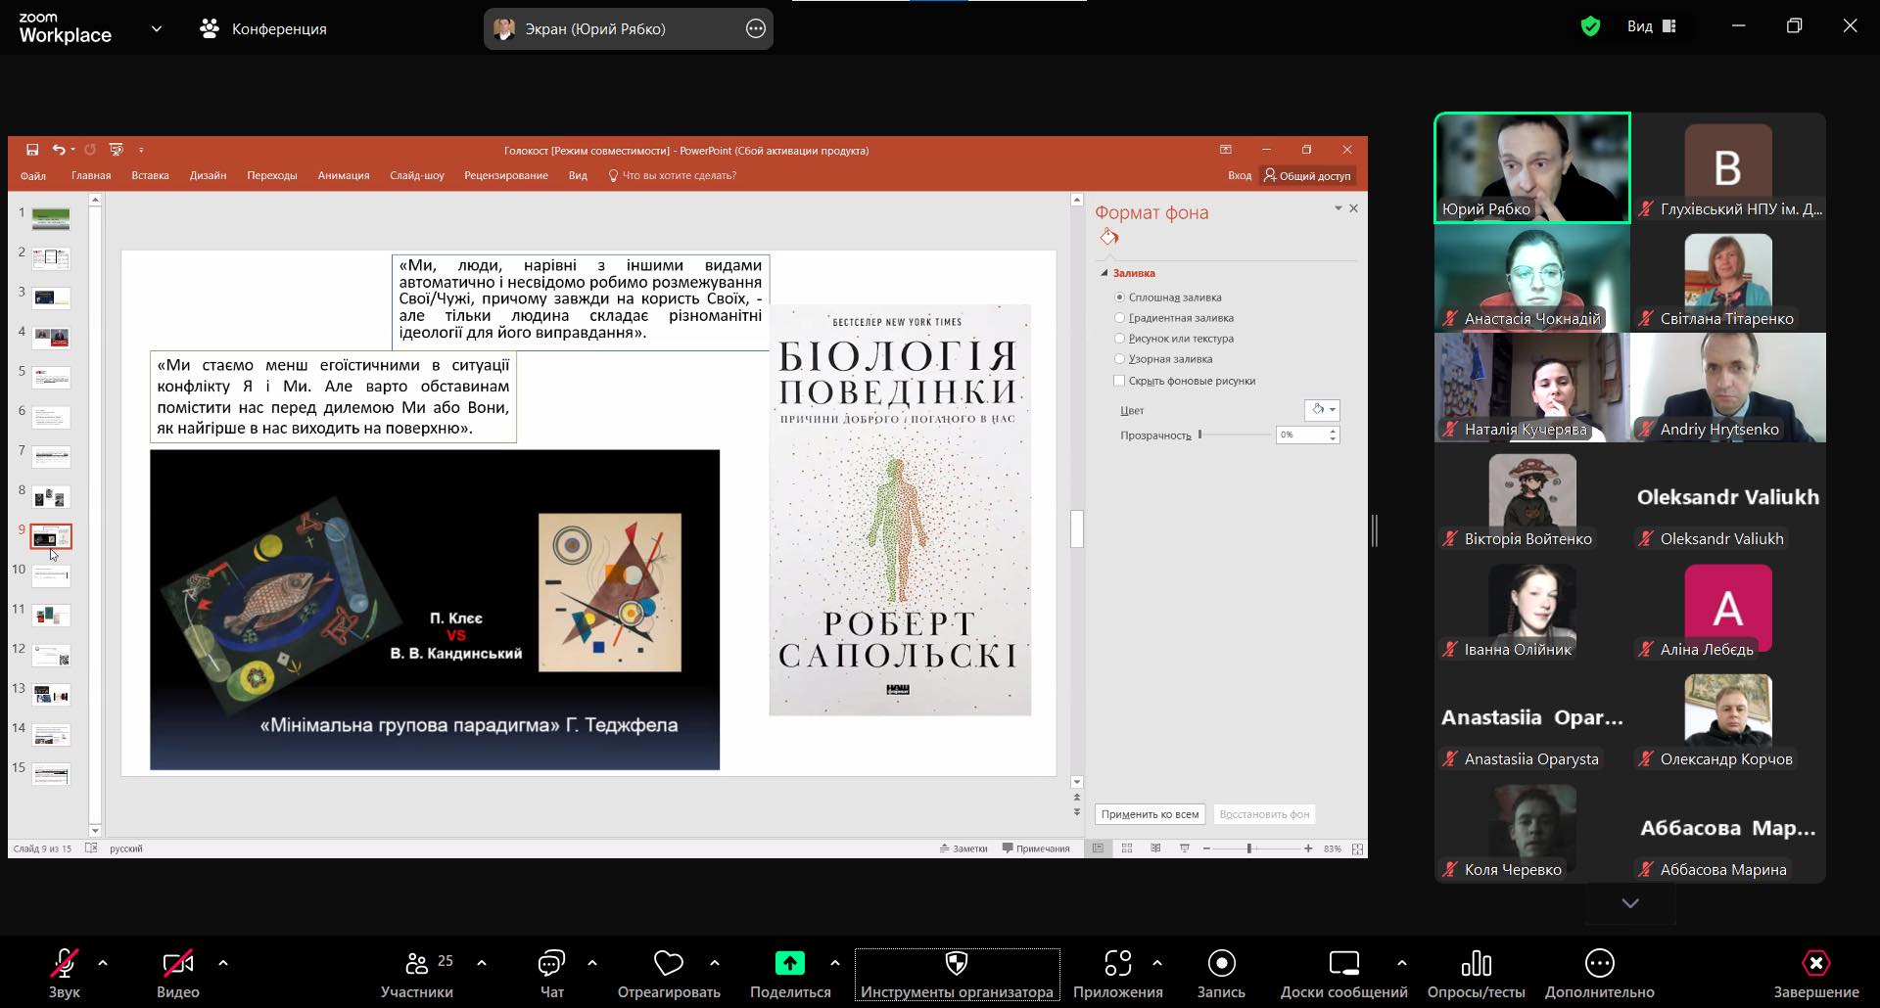This screenshot has height=1008, width=1880.
Task: Open Дополнительно more options icon
Action: click(x=1599, y=964)
